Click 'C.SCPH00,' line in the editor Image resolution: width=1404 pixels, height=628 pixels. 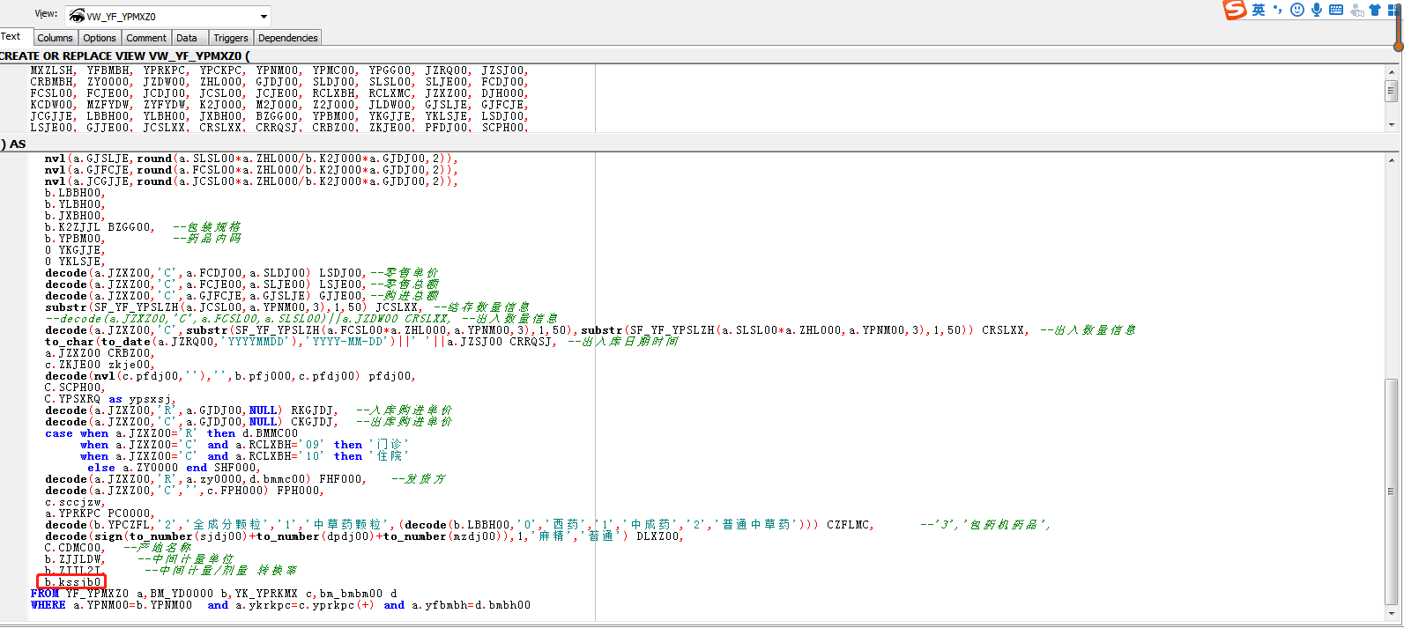point(75,388)
